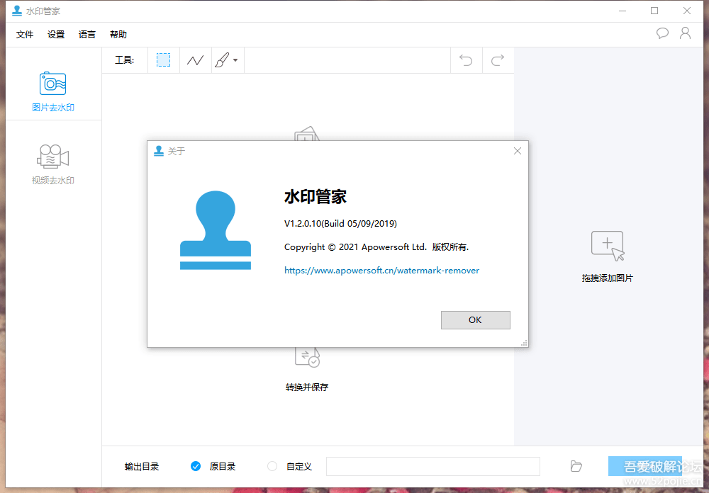The width and height of the screenshot is (709, 493).
Task: Click the 拖拽添加图片 caption text
Action: coord(608,278)
